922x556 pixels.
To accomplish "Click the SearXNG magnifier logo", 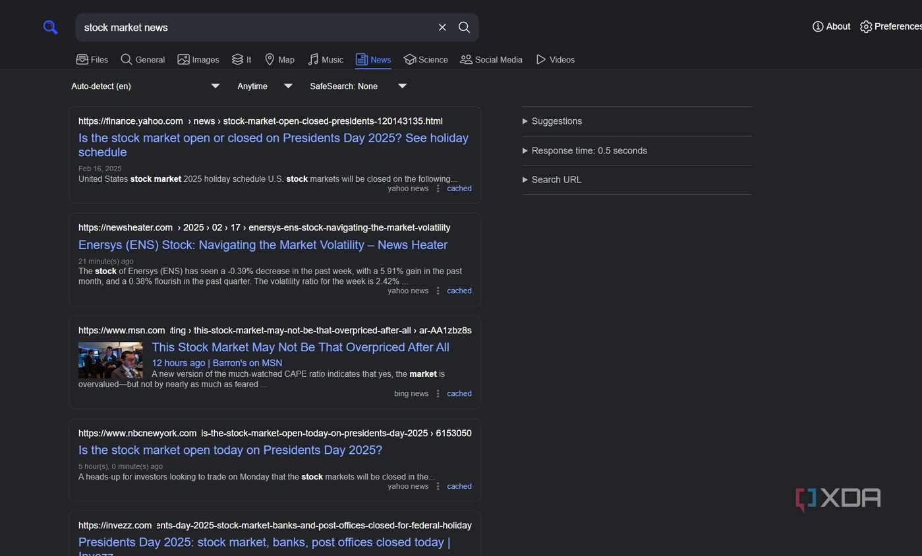I will click(50, 27).
